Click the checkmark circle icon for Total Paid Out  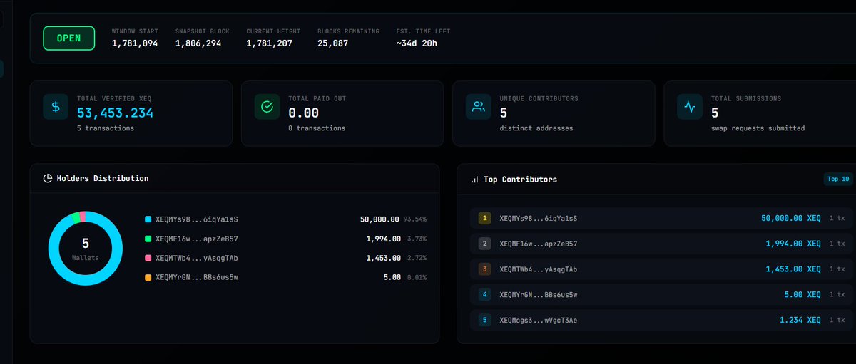pos(267,107)
